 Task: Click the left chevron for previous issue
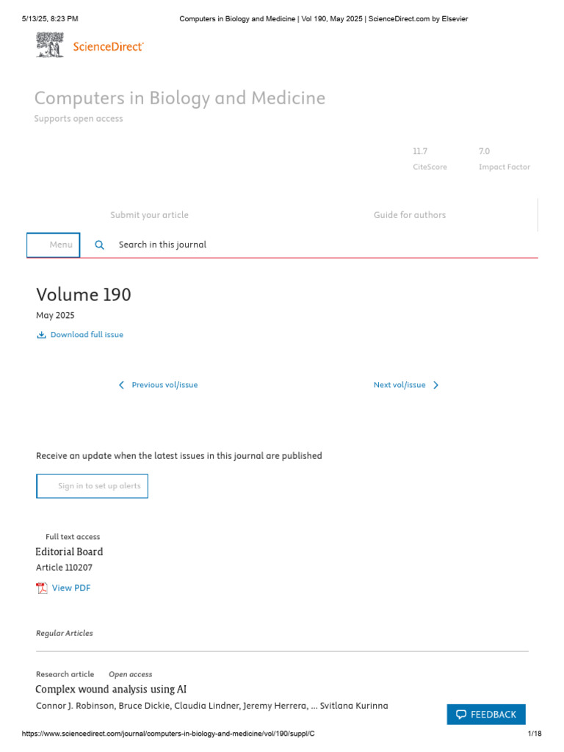point(121,385)
